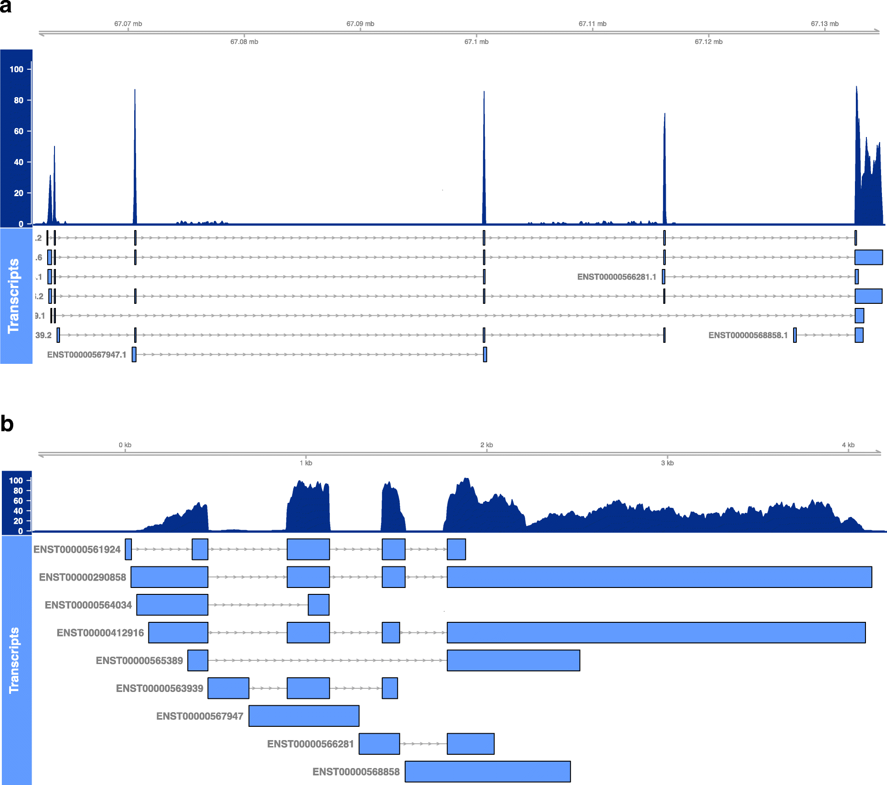Viewport: 887px width, 785px height.
Task: Click the second exon of ENST00000564034
Action: click(319, 605)
